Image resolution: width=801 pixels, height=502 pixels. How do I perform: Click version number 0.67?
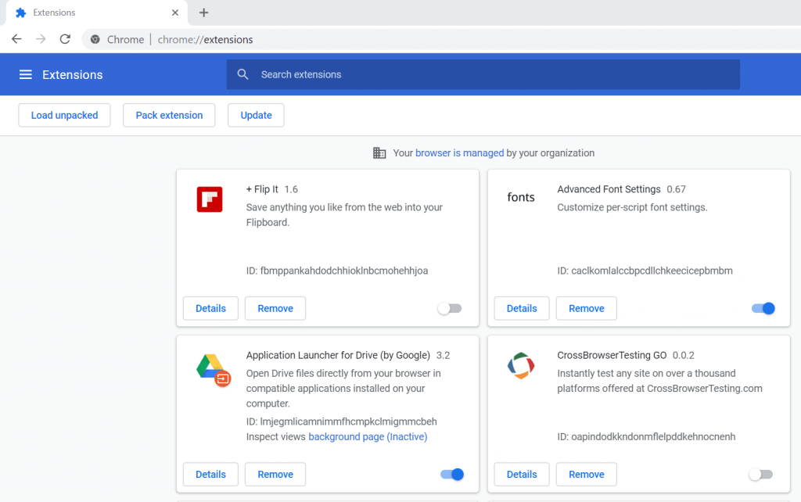click(x=677, y=189)
